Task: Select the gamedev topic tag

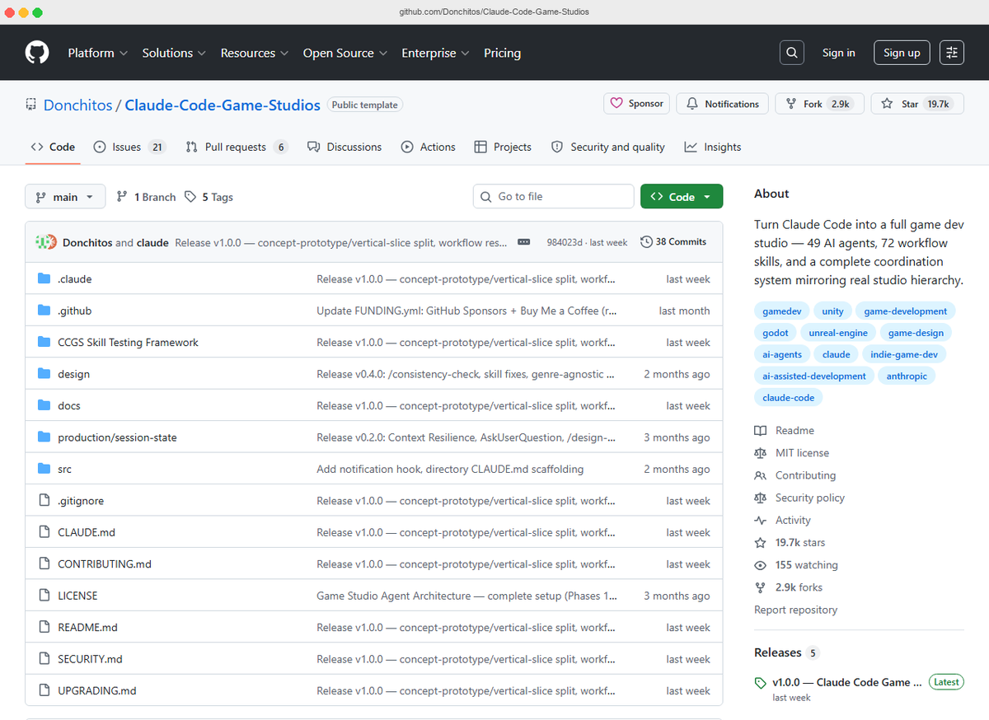Action: pos(781,311)
